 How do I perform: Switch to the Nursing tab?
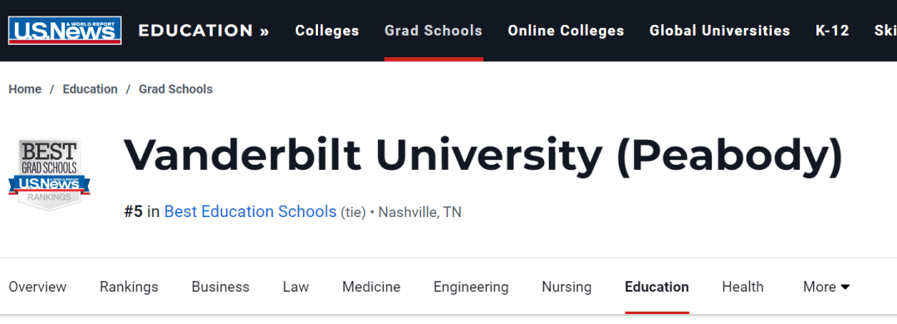tap(566, 287)
